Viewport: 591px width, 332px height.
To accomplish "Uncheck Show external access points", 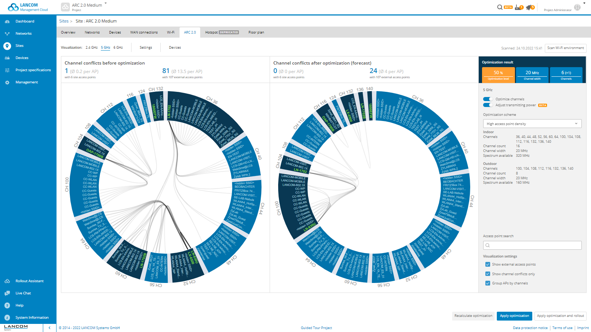I will coord(488,264).
